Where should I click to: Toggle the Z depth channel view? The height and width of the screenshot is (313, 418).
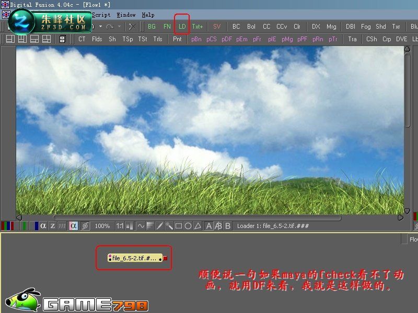(x=53, y=226)
